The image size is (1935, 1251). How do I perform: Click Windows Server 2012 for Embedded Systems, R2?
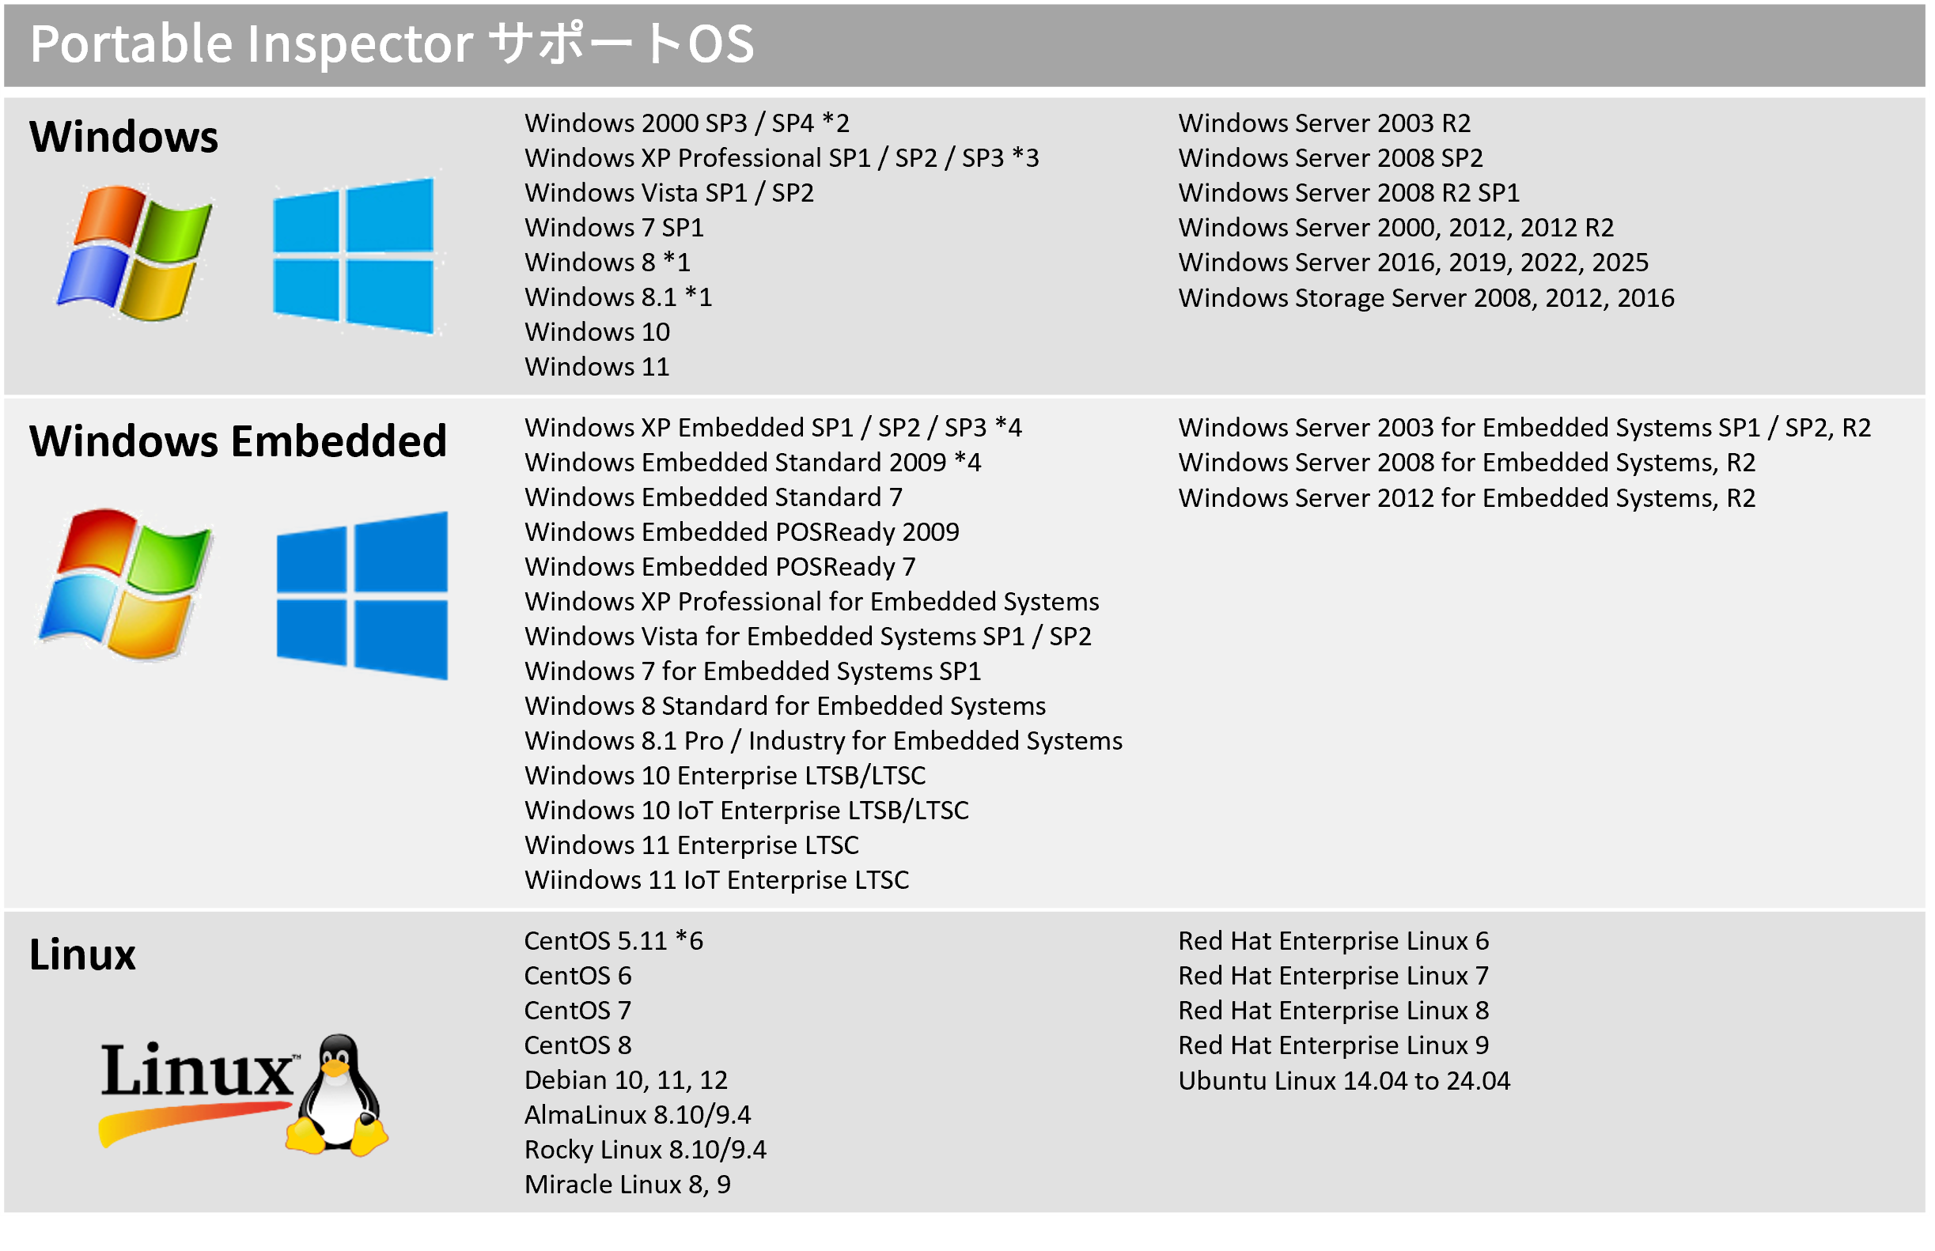point(1466,498)
